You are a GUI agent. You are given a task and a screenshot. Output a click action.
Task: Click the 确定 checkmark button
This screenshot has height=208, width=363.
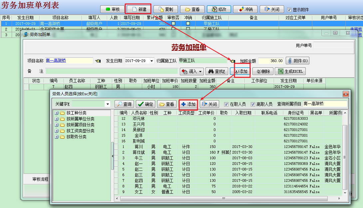click(146, 104)
